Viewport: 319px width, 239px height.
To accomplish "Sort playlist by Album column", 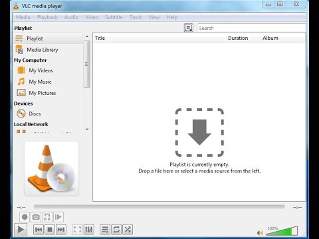I will click(283, 38).
